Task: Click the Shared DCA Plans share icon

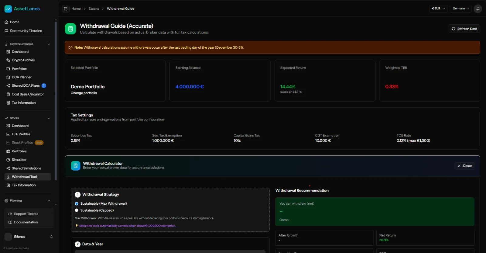Action: click(x=8, y=86)
